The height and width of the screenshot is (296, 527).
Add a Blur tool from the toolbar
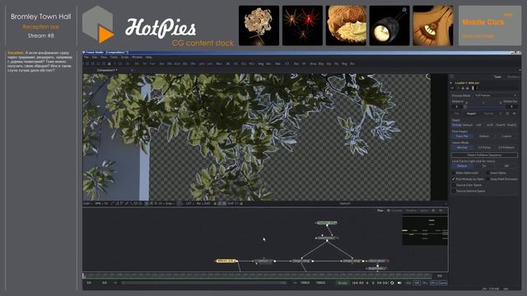click(219, 64)
